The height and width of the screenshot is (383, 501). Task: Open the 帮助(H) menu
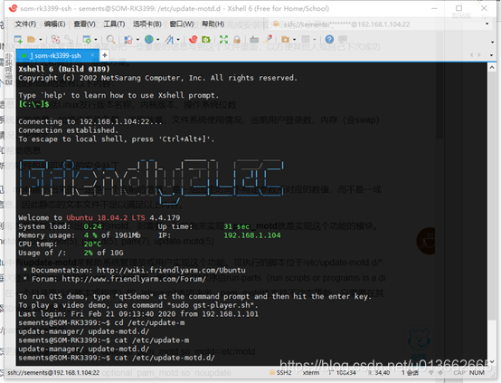pos(213,24)
